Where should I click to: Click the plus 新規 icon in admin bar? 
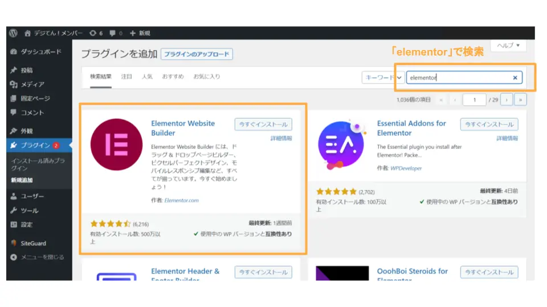(x=133, y=34)
